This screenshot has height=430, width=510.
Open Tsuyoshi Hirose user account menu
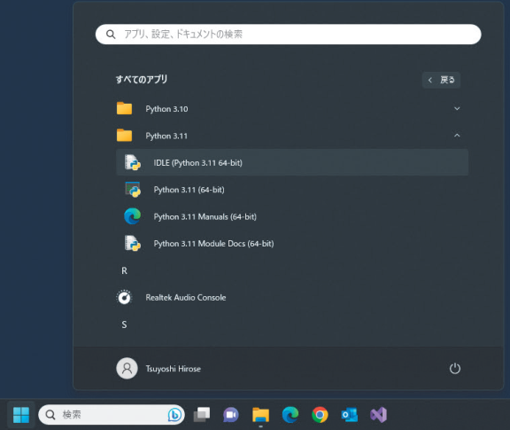coord(158,369)
